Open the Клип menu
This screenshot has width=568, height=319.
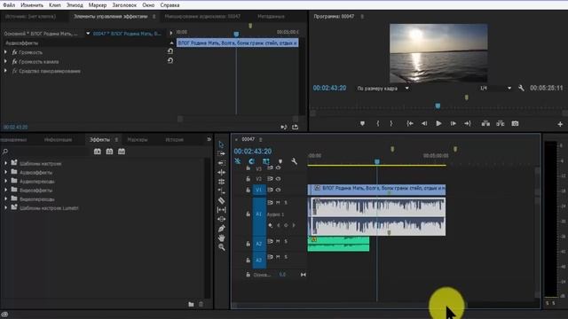click(55, 5)
